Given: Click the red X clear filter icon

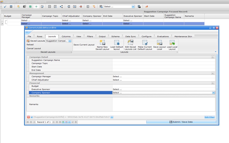Looking at the screenshot, I should click(x=28, y=117).
